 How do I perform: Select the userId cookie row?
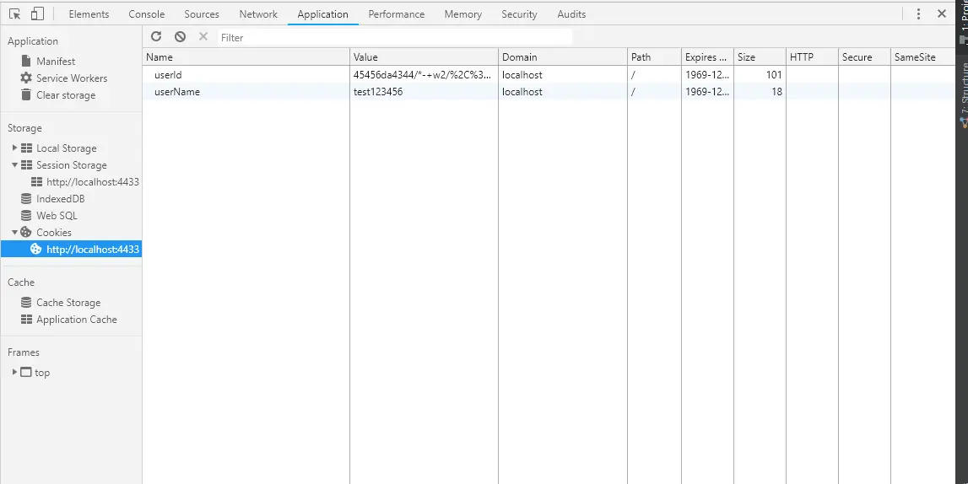tap(549, 74)
